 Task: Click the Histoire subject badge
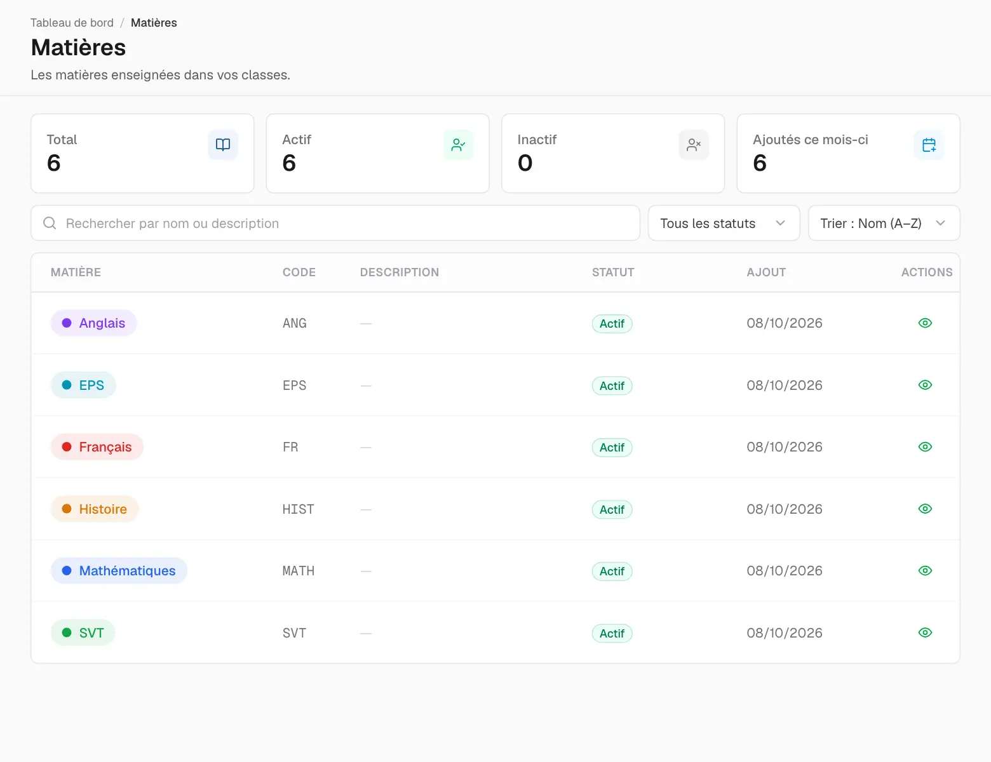coord(95,509)
